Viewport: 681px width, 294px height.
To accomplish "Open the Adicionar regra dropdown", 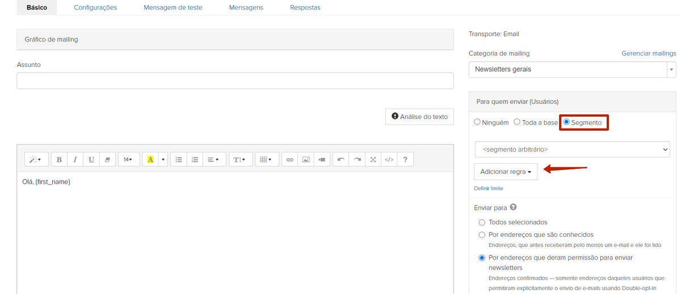I will (505, 172).
